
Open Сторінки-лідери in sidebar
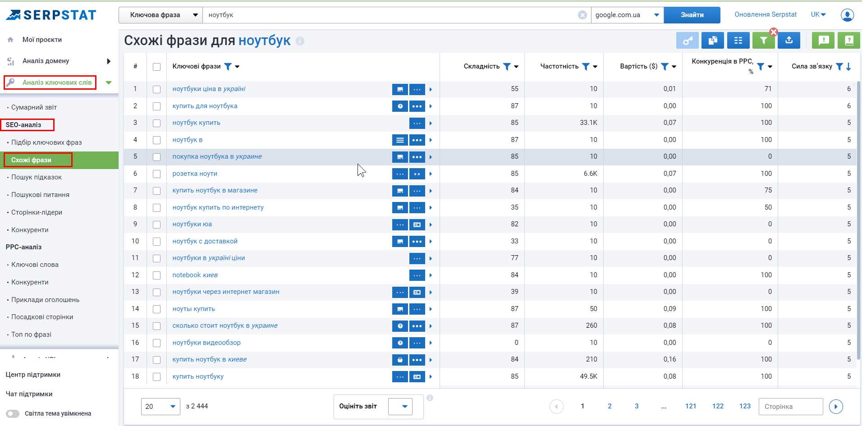[37, 212]
